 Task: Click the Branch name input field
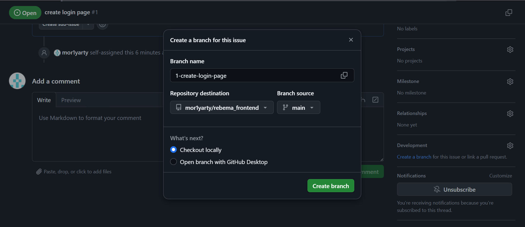click(x=255, y=76)
